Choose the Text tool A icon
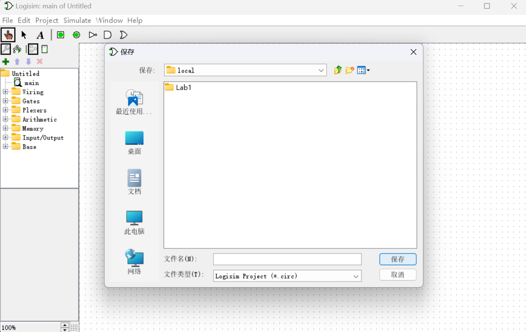Screen dimensions: 526x332 click(x=40, y=35)
